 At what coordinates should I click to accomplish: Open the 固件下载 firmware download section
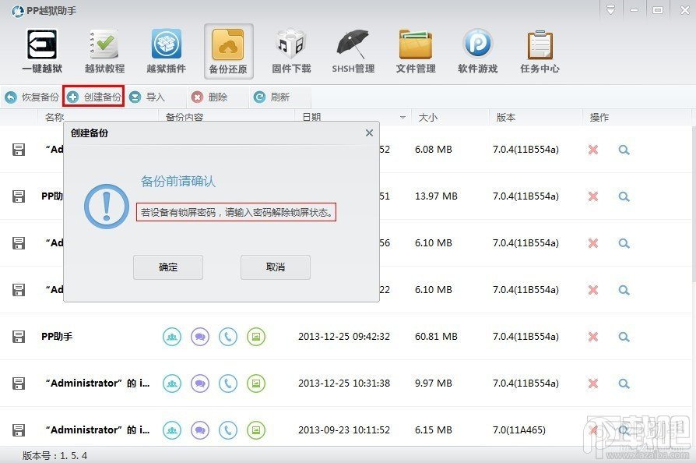(x=290, y=51)
